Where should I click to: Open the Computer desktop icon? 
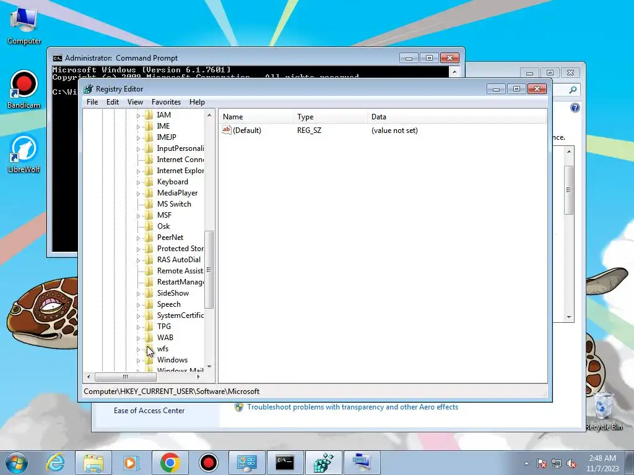(x=24, y=25)
